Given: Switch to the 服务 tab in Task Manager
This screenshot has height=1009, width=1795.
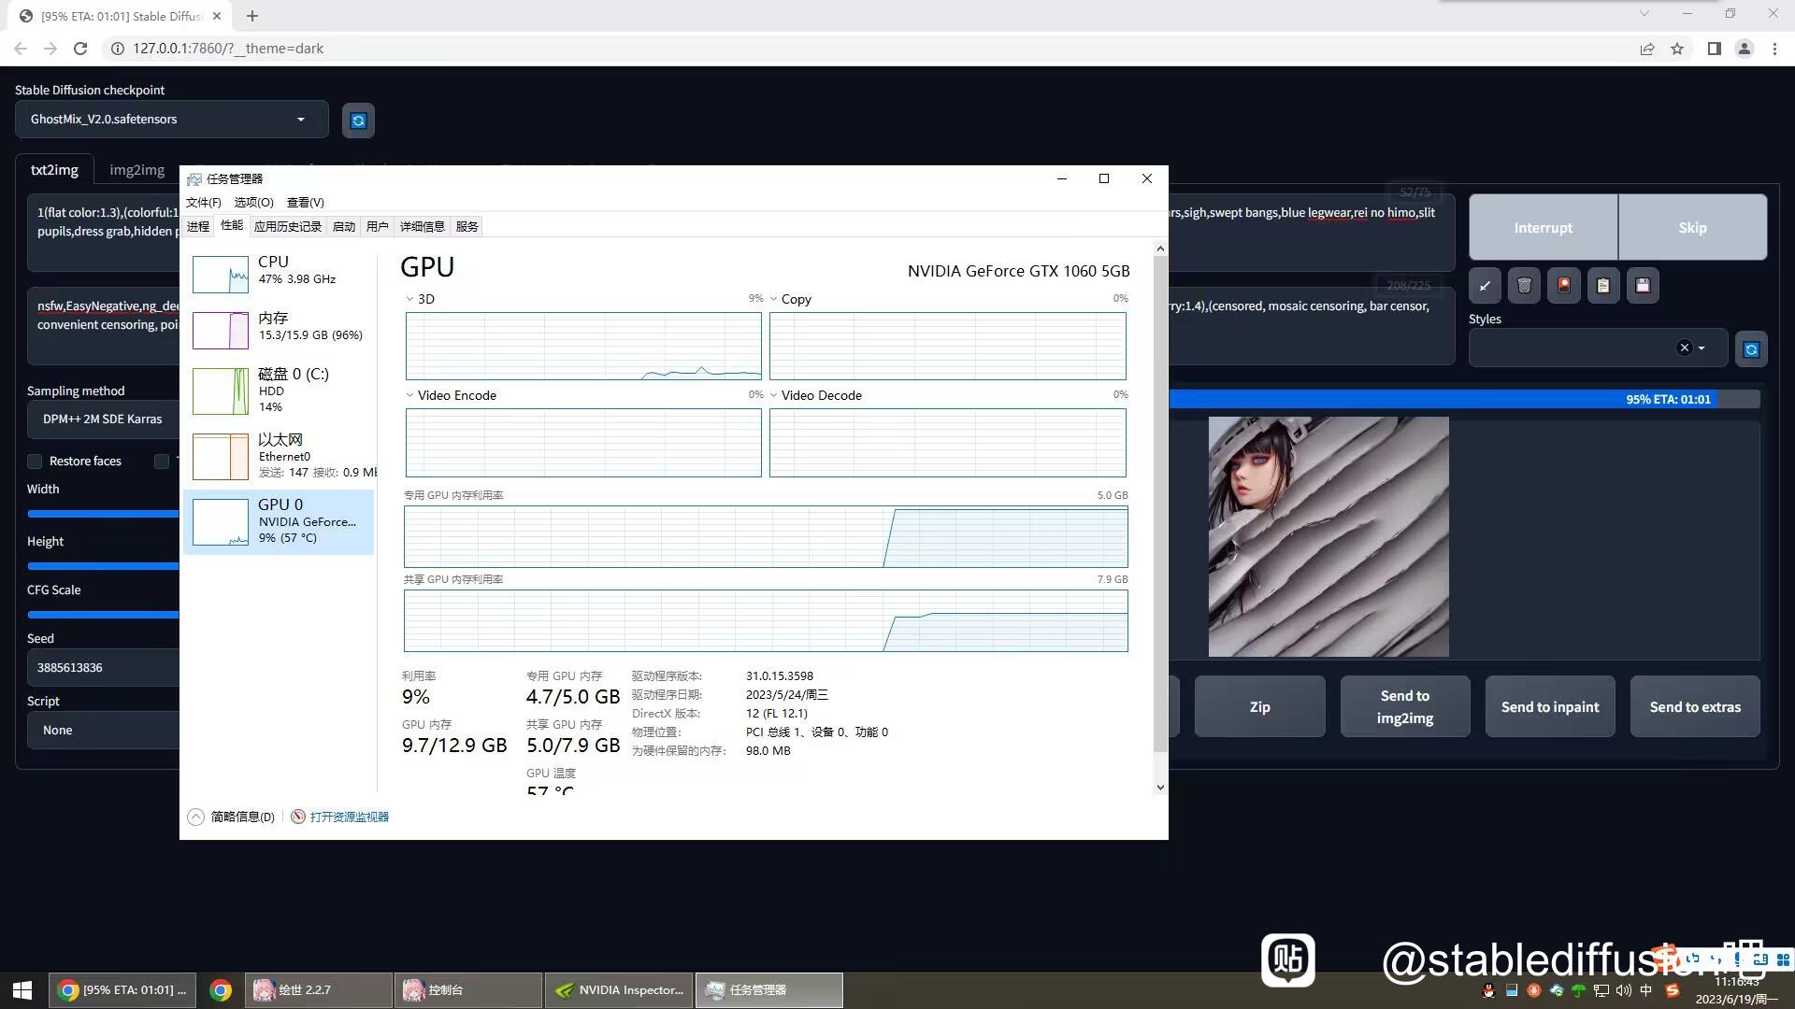Looking at the screenshot, I should point(467,227).
